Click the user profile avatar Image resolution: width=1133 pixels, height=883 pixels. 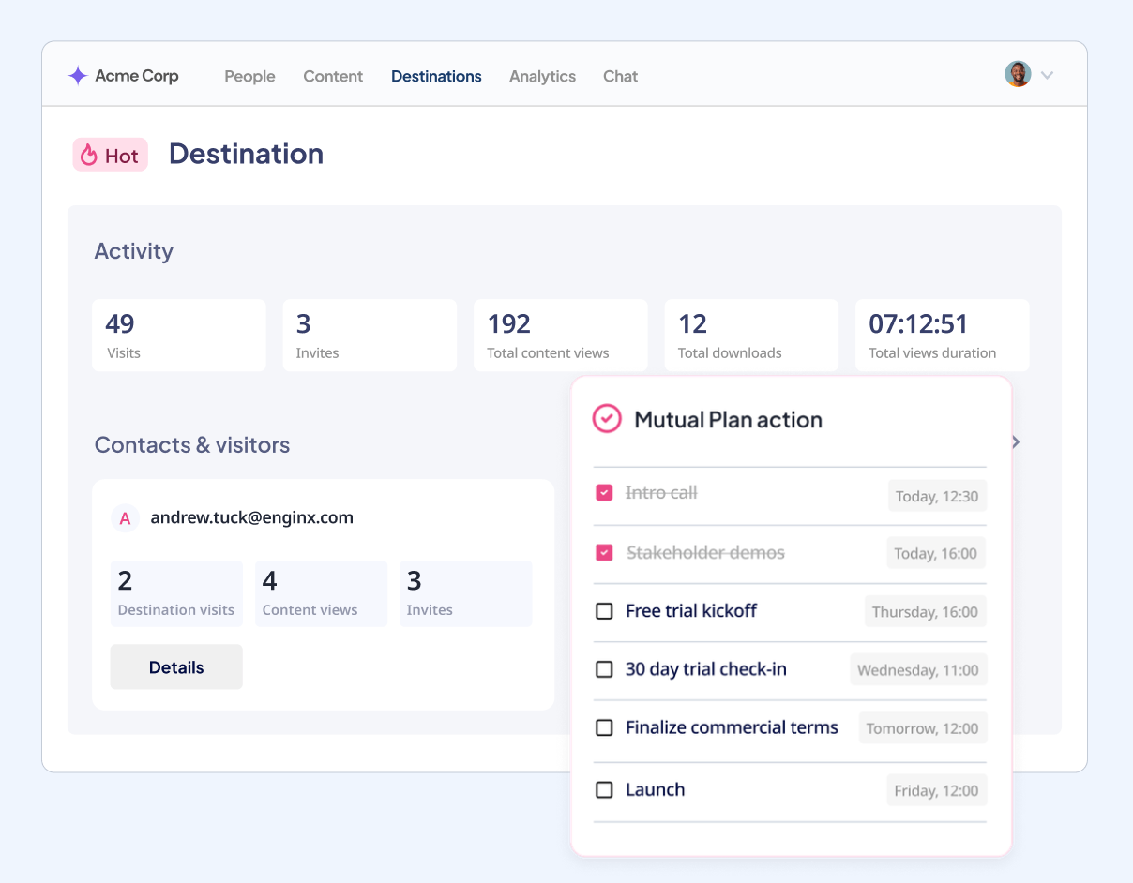tap(1018, 75)
